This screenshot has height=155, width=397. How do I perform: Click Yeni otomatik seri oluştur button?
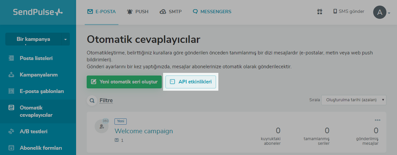point(124,82)
